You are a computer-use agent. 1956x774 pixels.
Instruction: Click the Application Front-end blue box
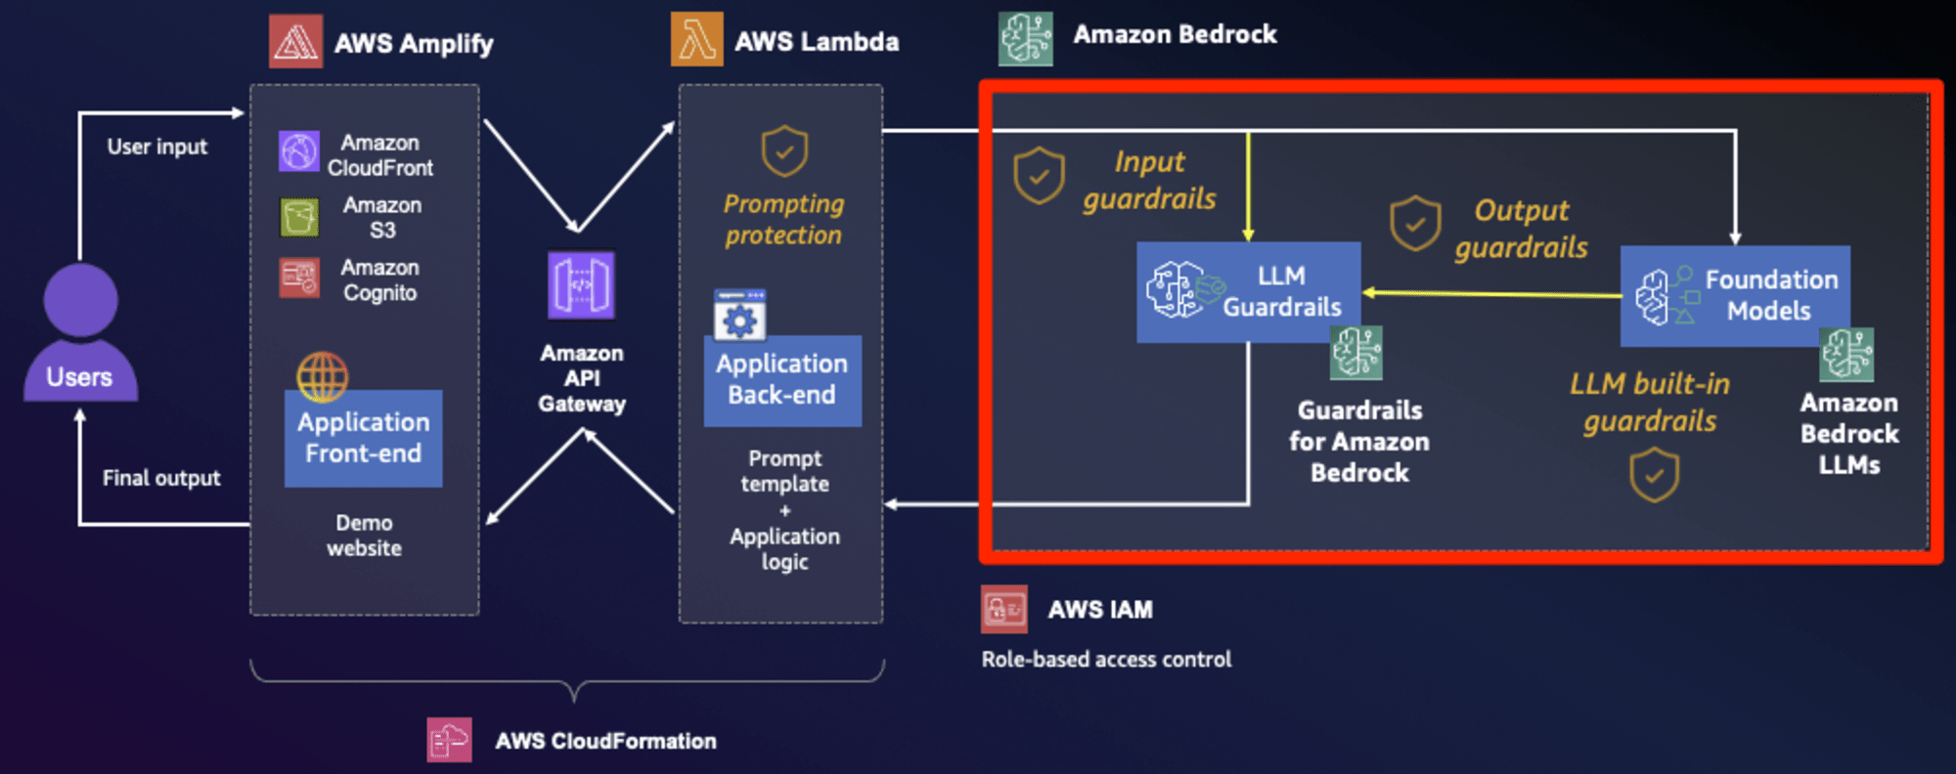click(364, 438)
